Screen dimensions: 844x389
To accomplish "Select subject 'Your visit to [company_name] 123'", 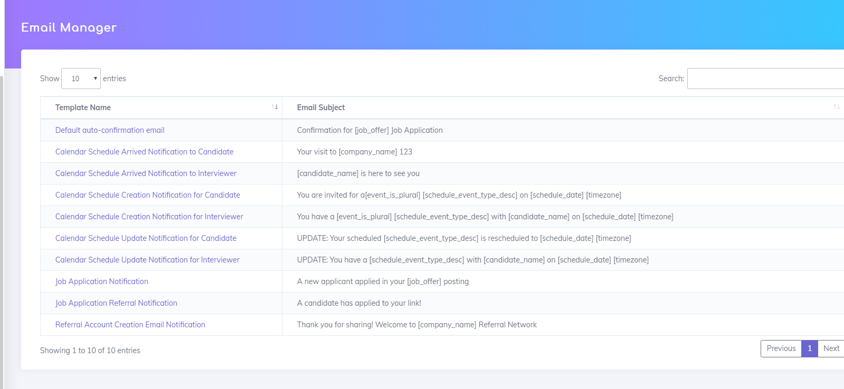I will (355, 152).
